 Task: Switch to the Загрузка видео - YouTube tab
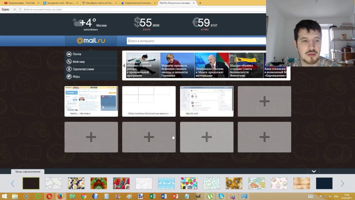[22, 3]
